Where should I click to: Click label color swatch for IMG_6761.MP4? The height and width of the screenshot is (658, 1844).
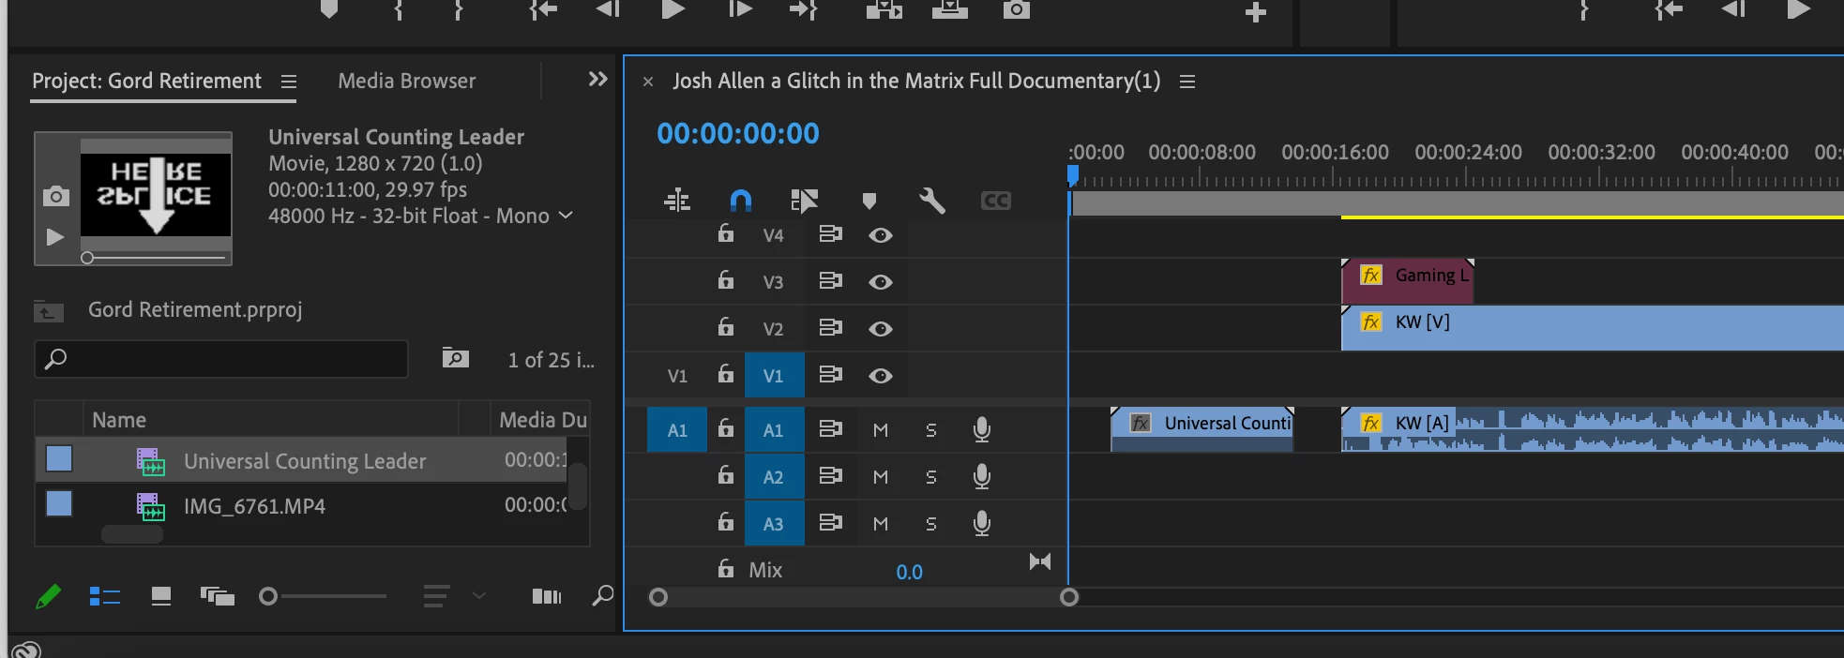[59, 504]
